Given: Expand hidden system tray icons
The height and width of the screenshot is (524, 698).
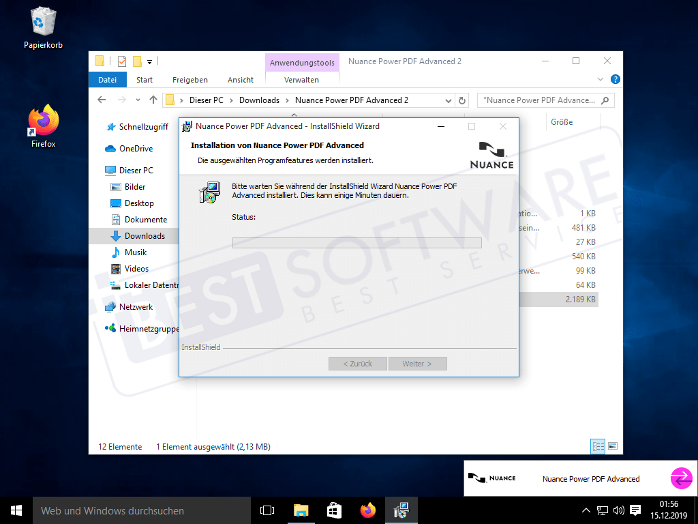Looking at the screenshot, I should point(586,510).
